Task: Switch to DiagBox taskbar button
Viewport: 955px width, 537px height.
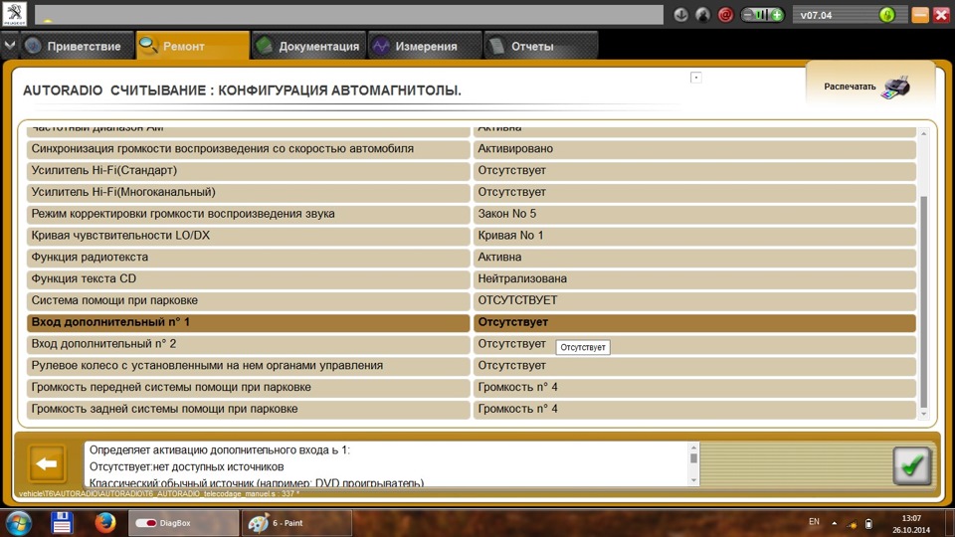Action: pos(183,523)
